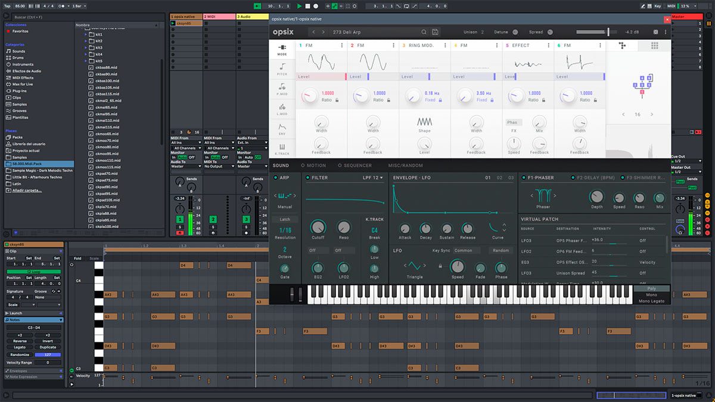715x402 pixels.
Task: Switch to the MOTION tab
Action: [313, 166]
